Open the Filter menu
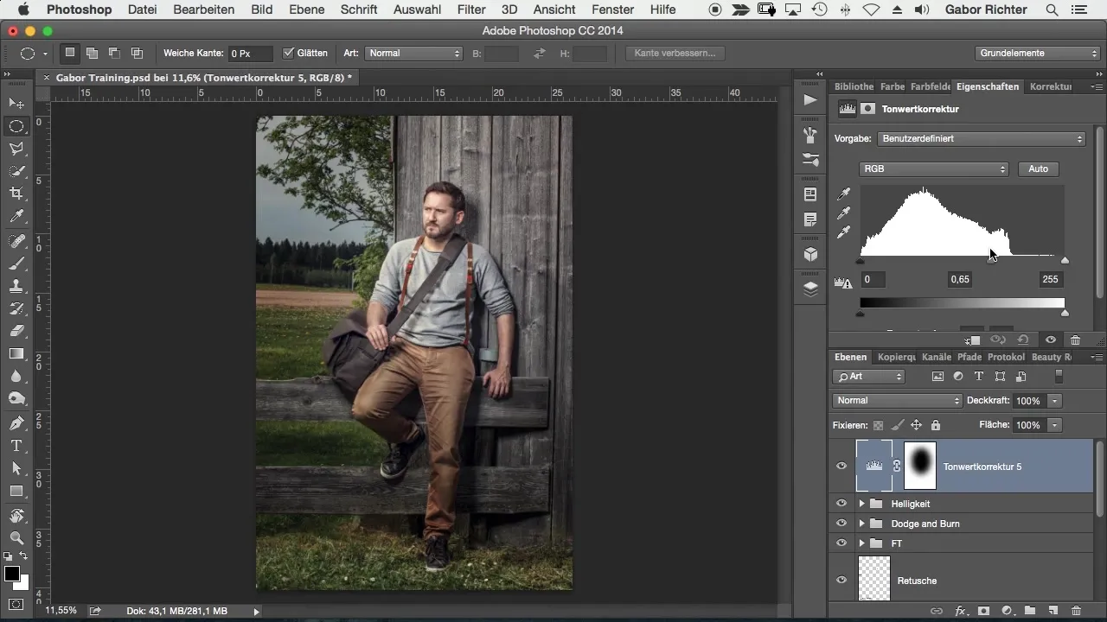1107x622 pixels. pos(471,10)
